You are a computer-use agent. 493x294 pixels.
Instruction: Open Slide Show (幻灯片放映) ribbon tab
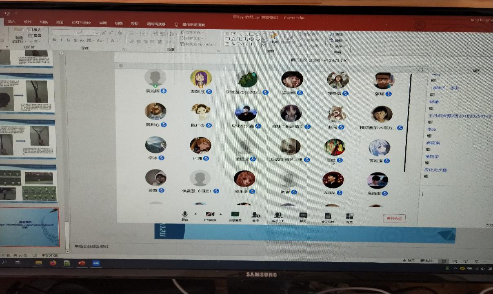(x=81, y=22)
